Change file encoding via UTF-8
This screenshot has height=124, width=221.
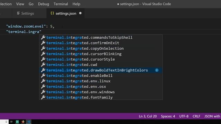[x=184, y=116]
